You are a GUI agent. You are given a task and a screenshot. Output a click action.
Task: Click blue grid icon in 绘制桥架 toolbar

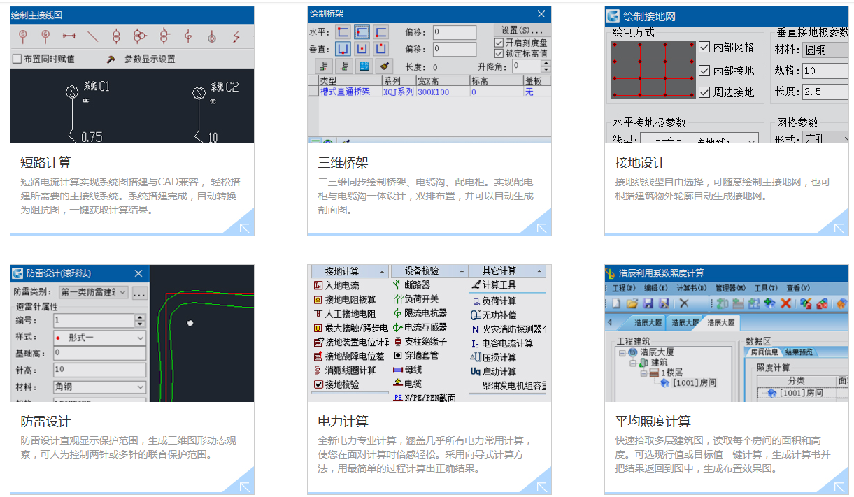click(364, 66)
